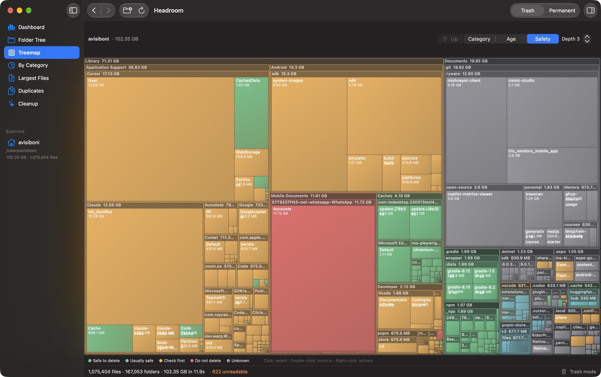Select the system-images 6.82 GB block

tap(309, 134)
